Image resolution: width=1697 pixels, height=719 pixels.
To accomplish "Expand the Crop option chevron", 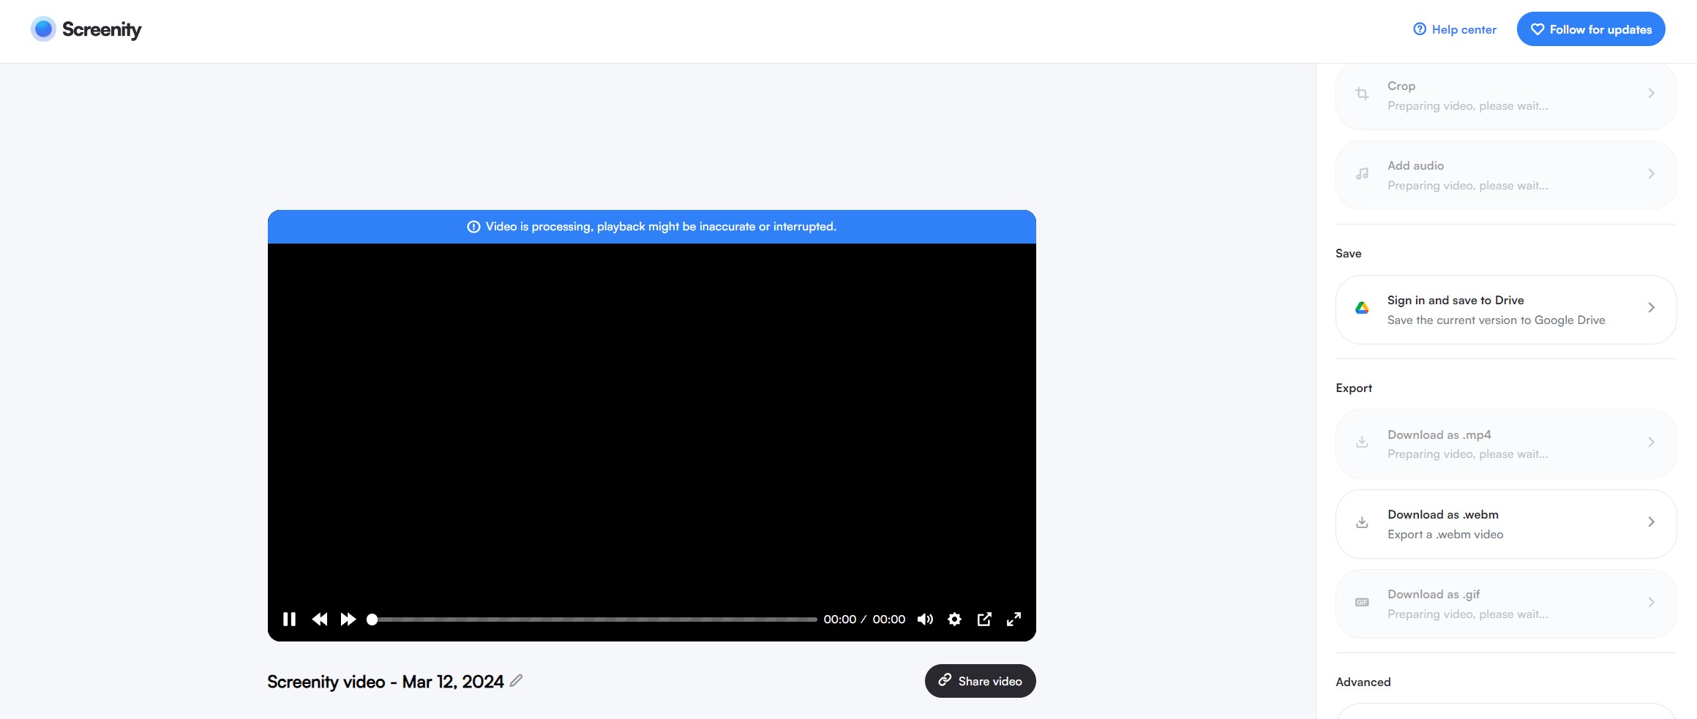I will coord(1651,93).
